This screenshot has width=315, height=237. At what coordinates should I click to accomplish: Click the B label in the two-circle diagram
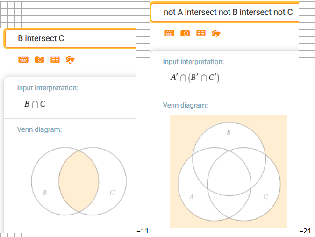(45, 193)
